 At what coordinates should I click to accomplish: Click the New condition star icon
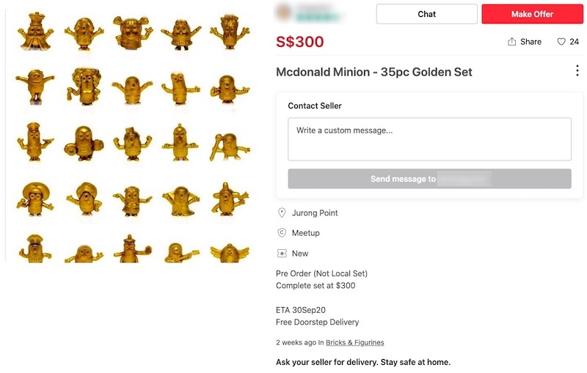point(282,254)
